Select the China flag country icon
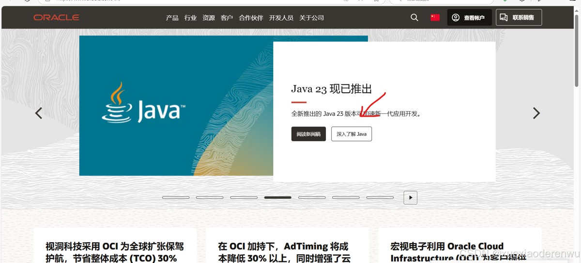This screenshot has height=263, width=581. click(x=435, y=17)
